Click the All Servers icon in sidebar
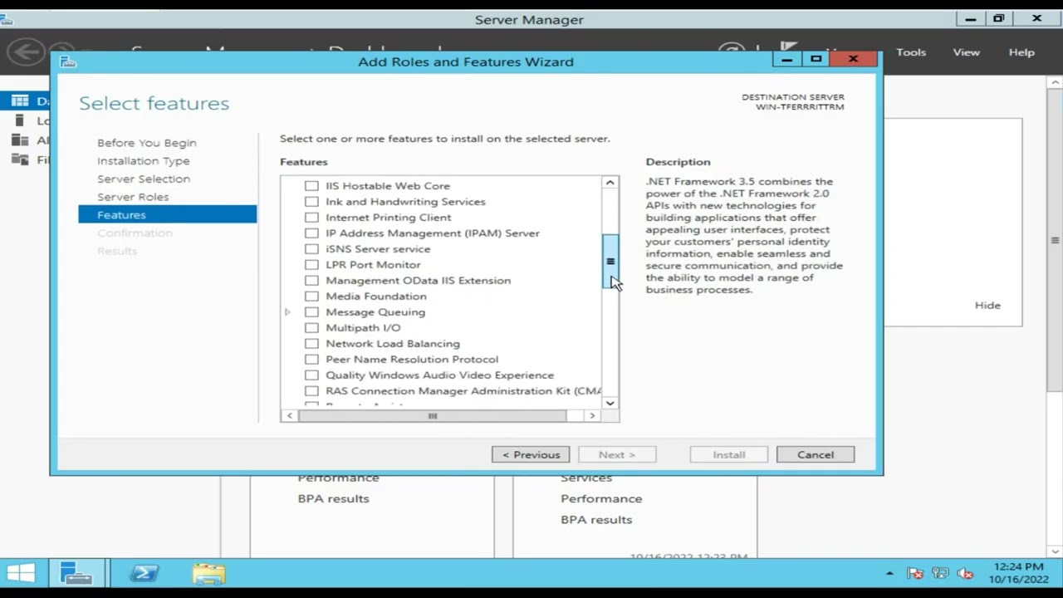The width and height of the screenshot is (1063, 598). point(20,140)
